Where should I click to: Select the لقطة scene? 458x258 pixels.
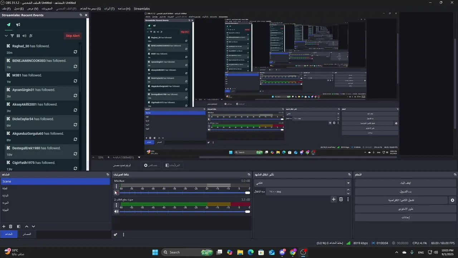point(55,188)
